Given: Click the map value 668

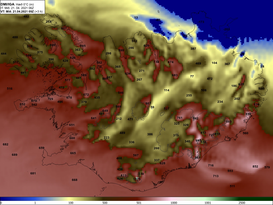Looking at the screenshot, I should coord(75,180).
